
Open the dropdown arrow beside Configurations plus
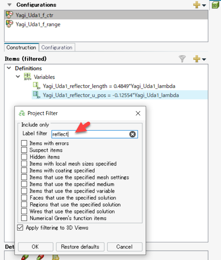point(204,5)
